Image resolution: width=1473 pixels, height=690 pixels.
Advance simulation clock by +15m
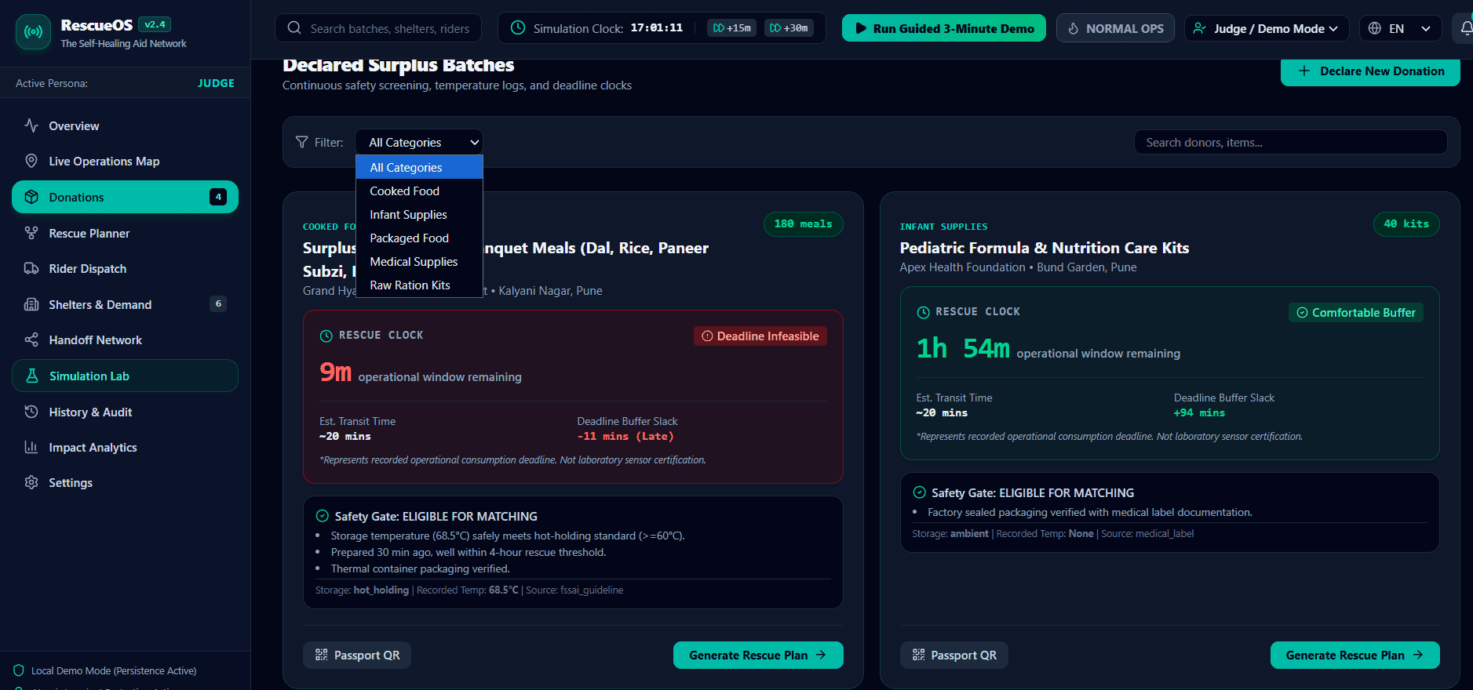(732, 28)
